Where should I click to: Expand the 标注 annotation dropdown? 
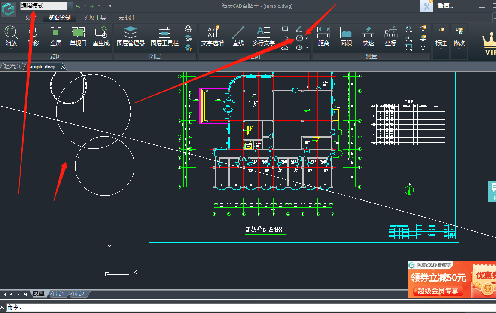point(441,49)
